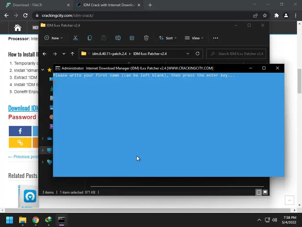Click the Search IDM 6.xx Patcher v2.4 field

click(236, 54)
